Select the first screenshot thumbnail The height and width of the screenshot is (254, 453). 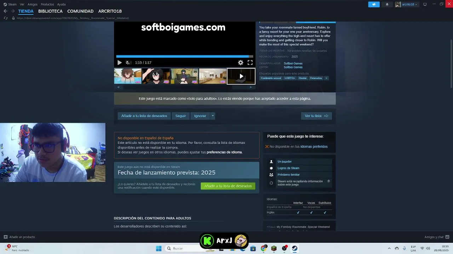click(128, 76)
